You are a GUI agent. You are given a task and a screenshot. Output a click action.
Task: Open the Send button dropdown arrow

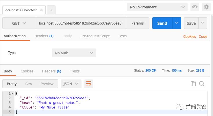coord(177,23)
